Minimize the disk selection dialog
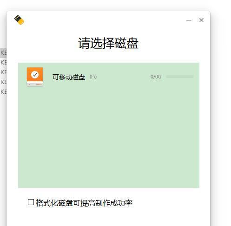 189,20
